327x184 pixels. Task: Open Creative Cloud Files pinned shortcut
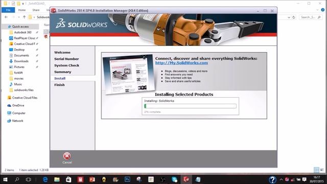pyautogui.click(x=25, y=44)
